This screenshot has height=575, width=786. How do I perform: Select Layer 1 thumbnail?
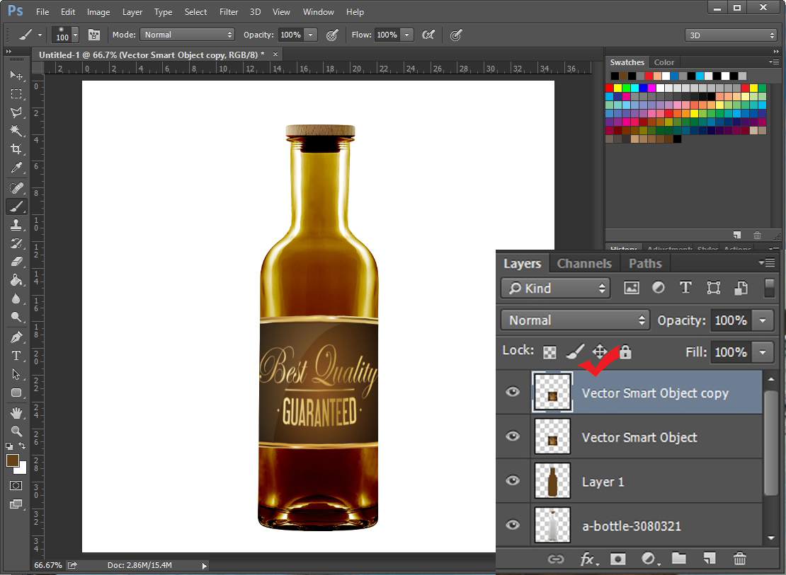[x=552, y=481]
